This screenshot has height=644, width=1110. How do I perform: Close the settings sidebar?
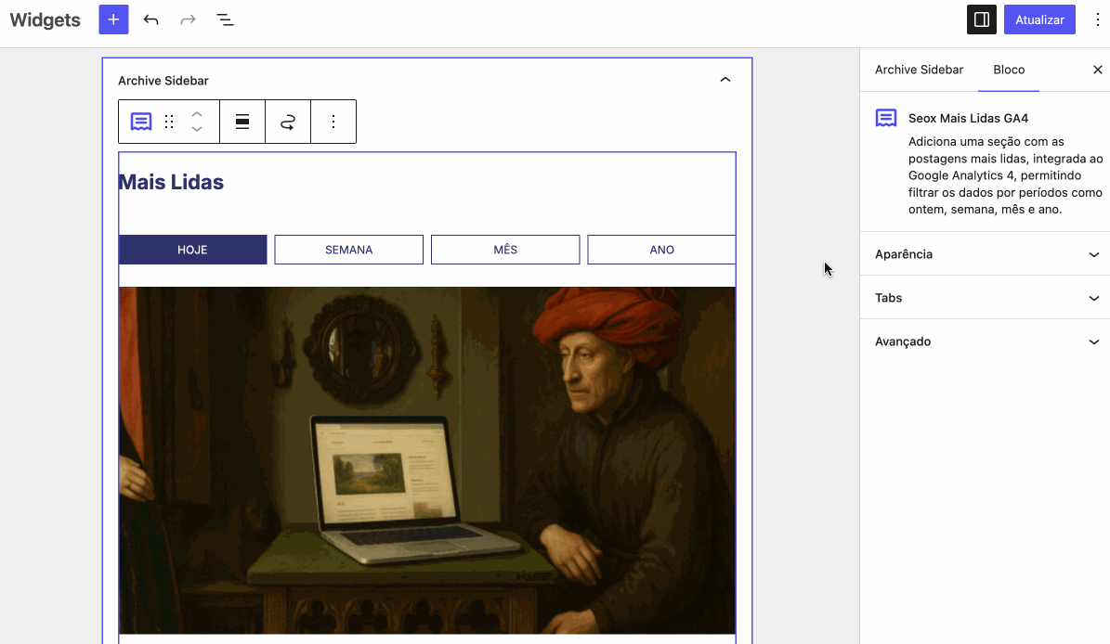point(1097,70)
